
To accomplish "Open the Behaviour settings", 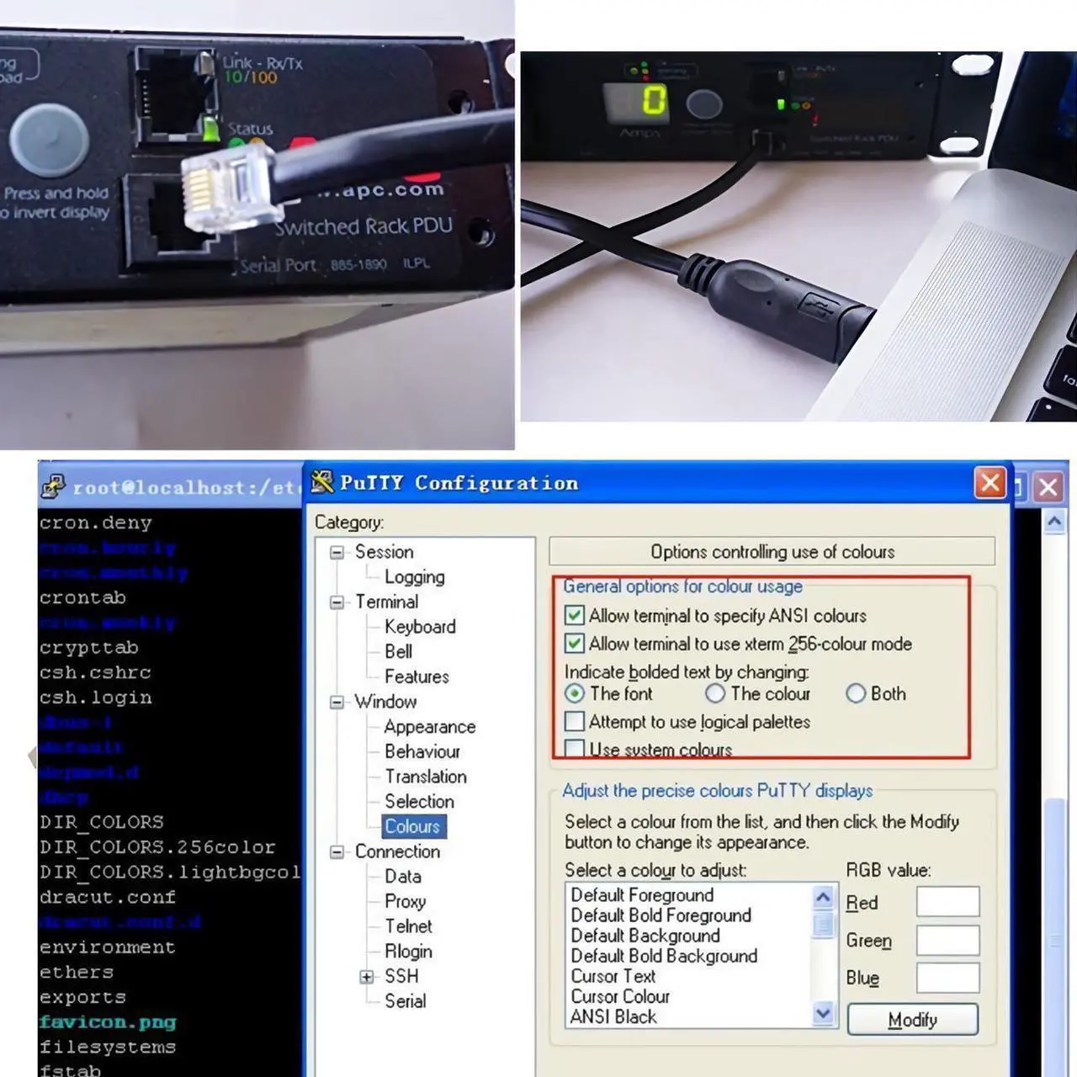I will coord(422,751).
